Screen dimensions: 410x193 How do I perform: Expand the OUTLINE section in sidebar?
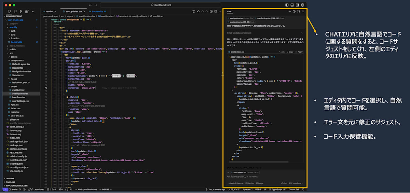coord(10,178)
